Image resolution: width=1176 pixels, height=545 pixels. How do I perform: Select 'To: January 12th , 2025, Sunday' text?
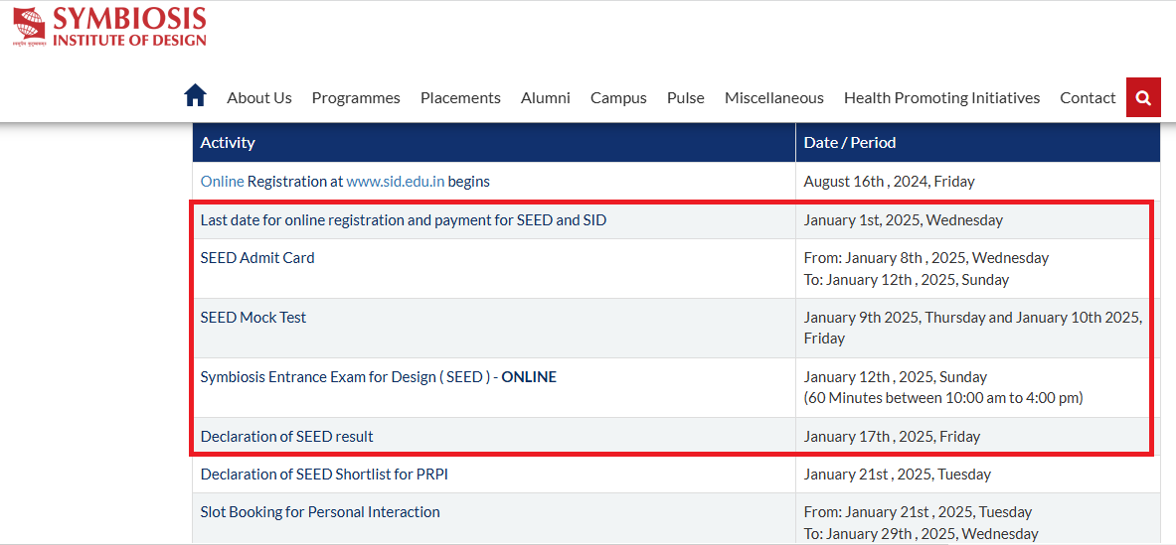907,280
